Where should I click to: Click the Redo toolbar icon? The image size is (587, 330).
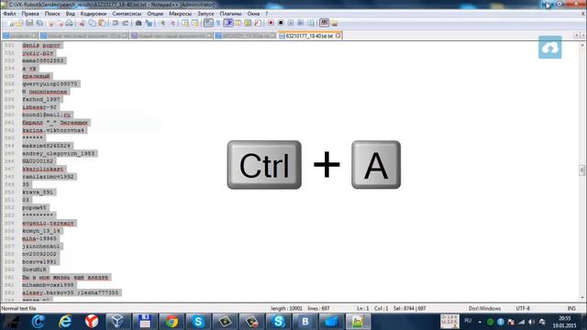click(x=126, y=23)
